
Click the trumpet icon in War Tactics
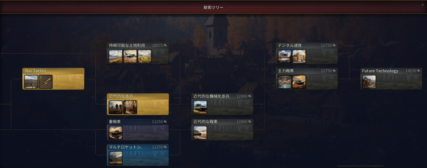coord(46,82)
